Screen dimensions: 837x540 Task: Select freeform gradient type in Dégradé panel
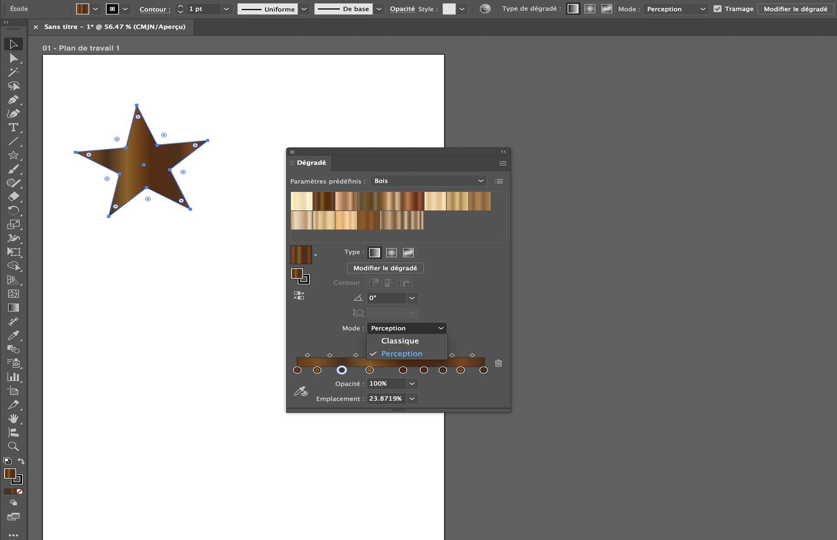coord(408,253)
